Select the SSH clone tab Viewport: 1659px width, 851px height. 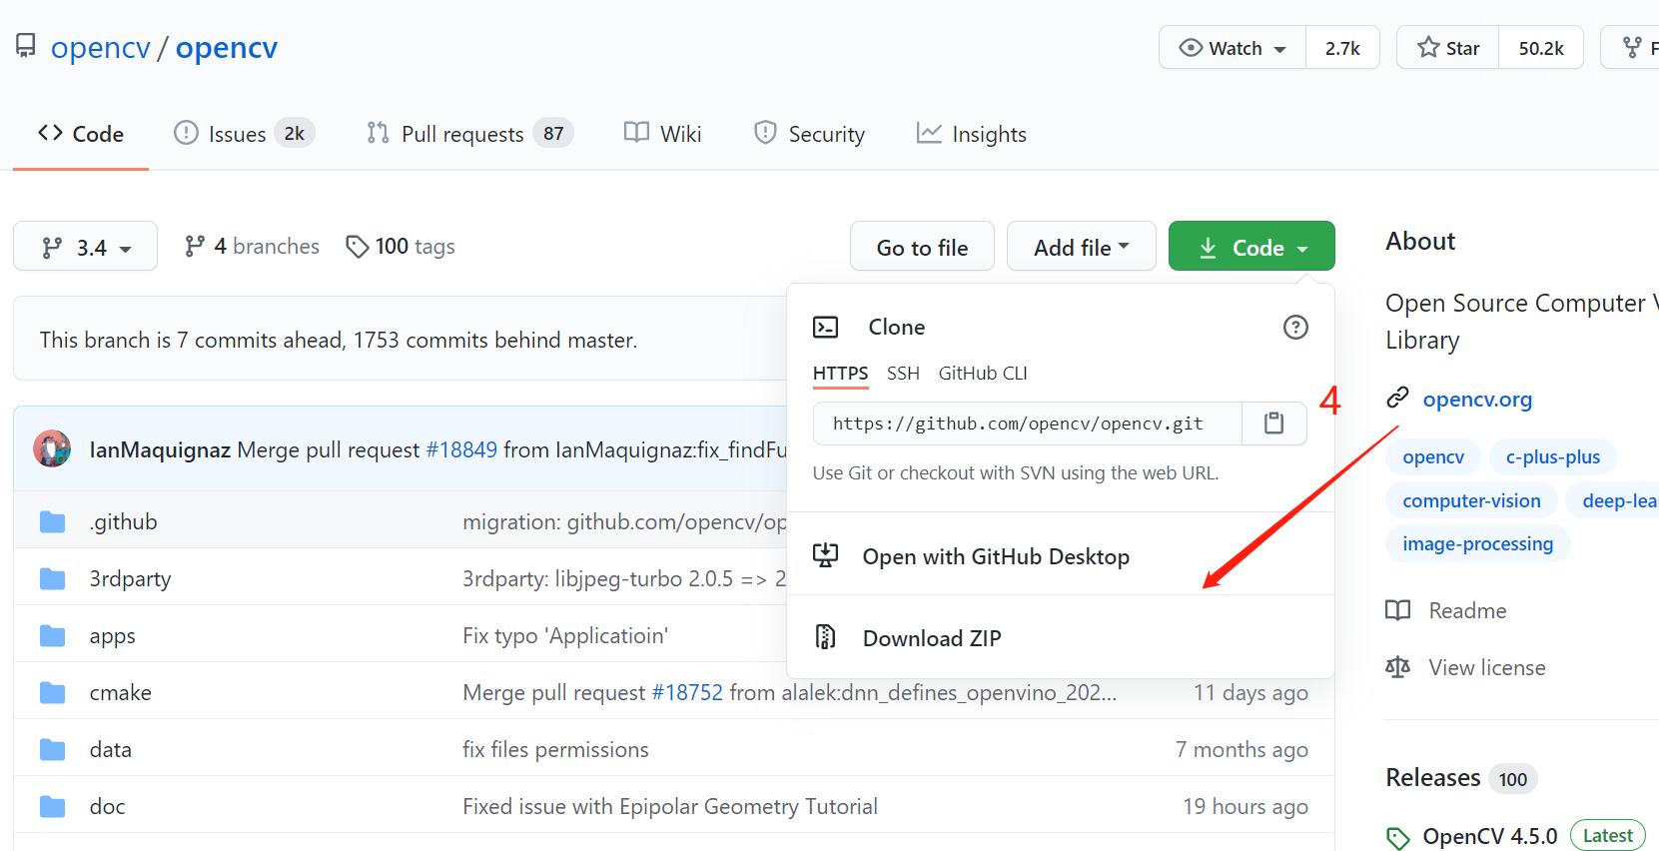pyautogui.click(x=903, y=373)
